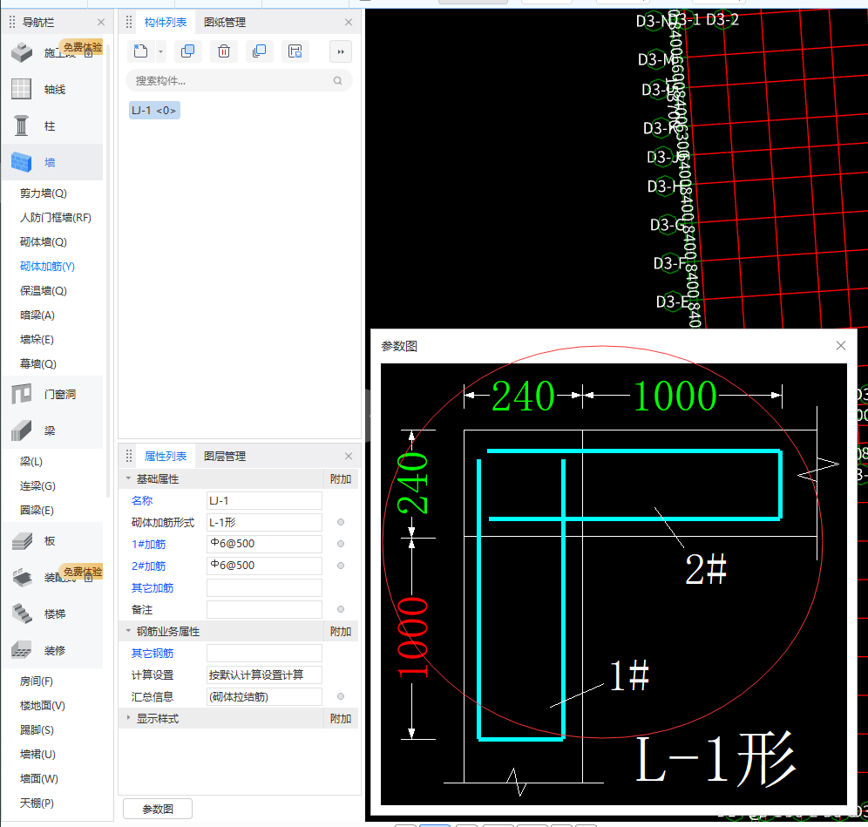Click the save component archive icon

[295, 51]
